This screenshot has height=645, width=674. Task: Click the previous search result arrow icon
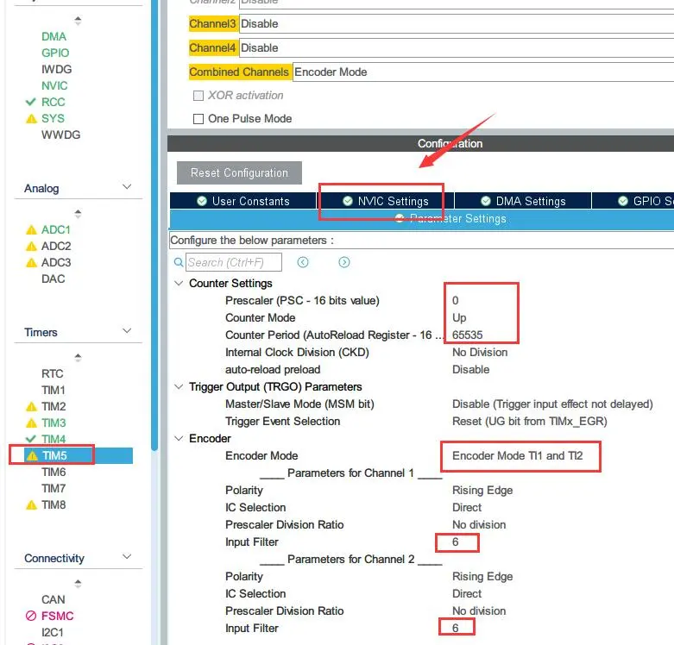pyautogui.click(x=303, y=262)
